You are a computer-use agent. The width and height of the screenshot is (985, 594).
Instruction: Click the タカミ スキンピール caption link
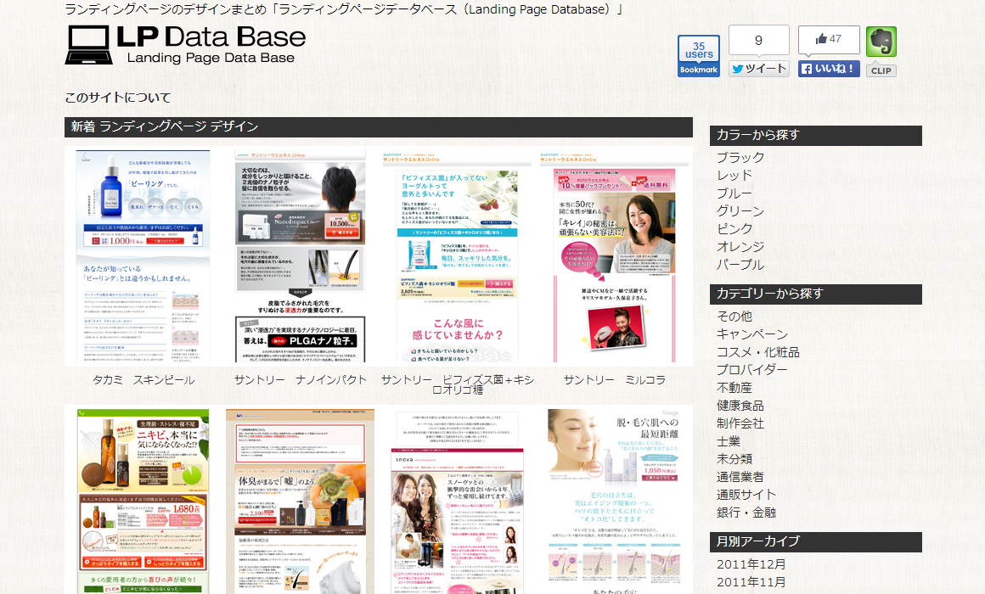pos(144,380)
